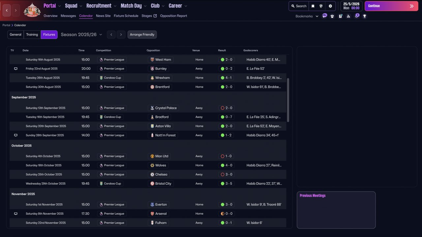The width and height of the screenshot is (422, 237).
Task: Click the Premier League icon in Fulham row
Action: 101,223
